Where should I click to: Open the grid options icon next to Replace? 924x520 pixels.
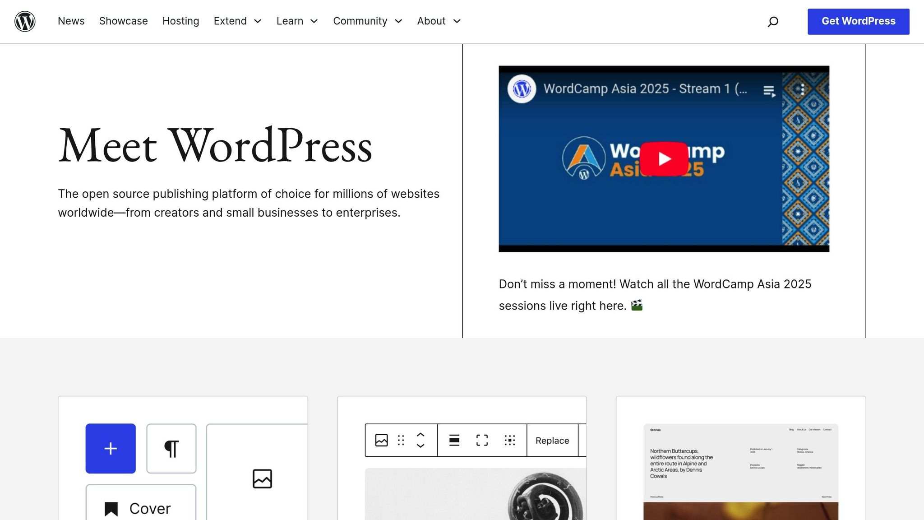[509, 440]
